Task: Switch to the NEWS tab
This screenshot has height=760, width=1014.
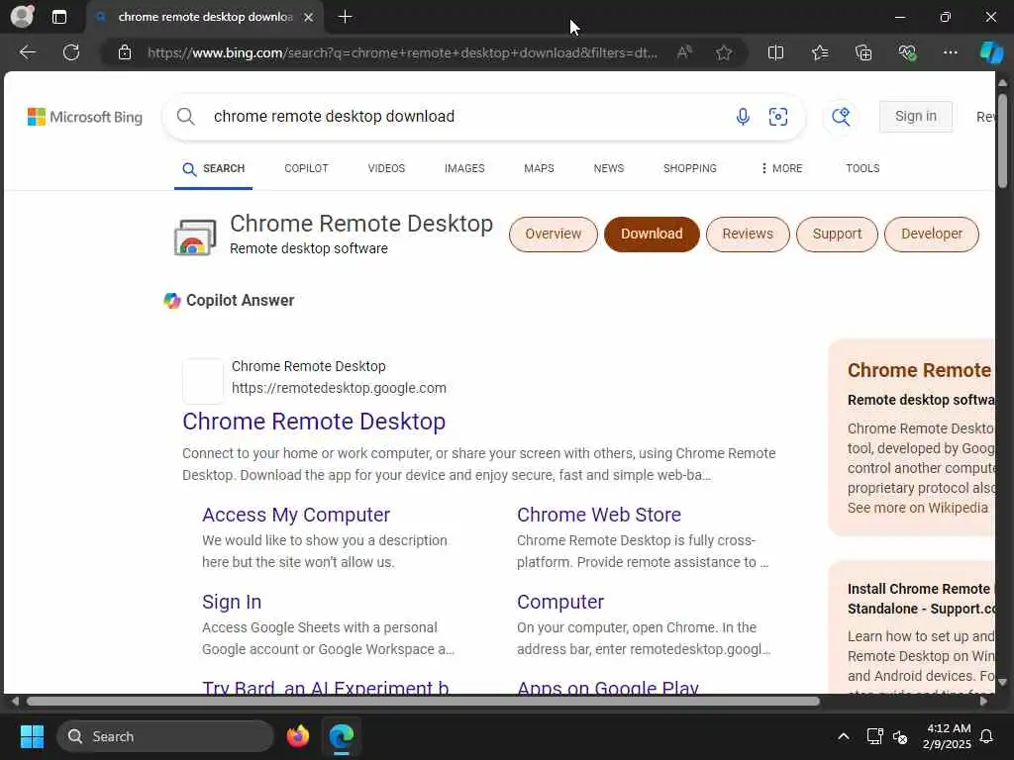Action: (x=609, y=168)
